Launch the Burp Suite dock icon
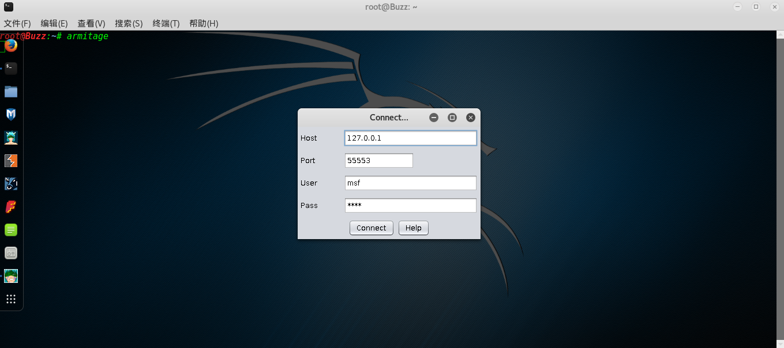Image resolution: width=784 pixels, height=348 pixels. 11,161
